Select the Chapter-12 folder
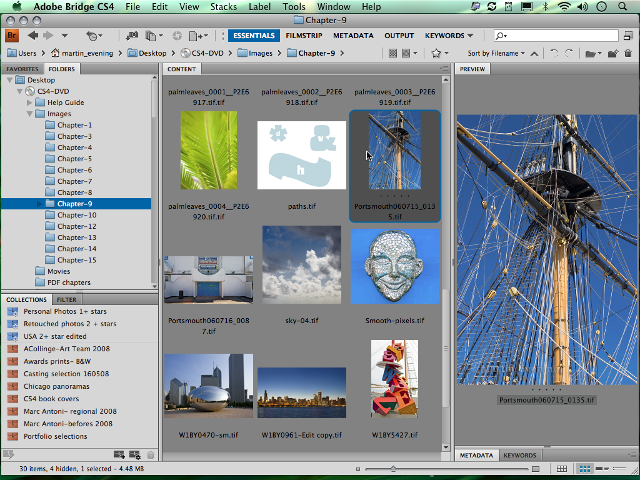Screen dimensions: 640x480 (76, 226)
